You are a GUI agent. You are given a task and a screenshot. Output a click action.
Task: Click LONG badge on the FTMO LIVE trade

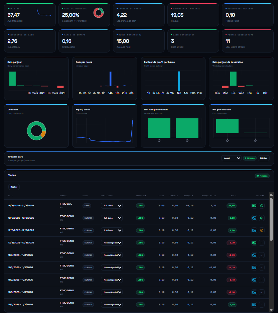pos(140,206)
